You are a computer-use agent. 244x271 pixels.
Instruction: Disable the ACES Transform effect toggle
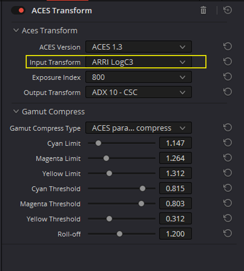click(x=18, y=11)
